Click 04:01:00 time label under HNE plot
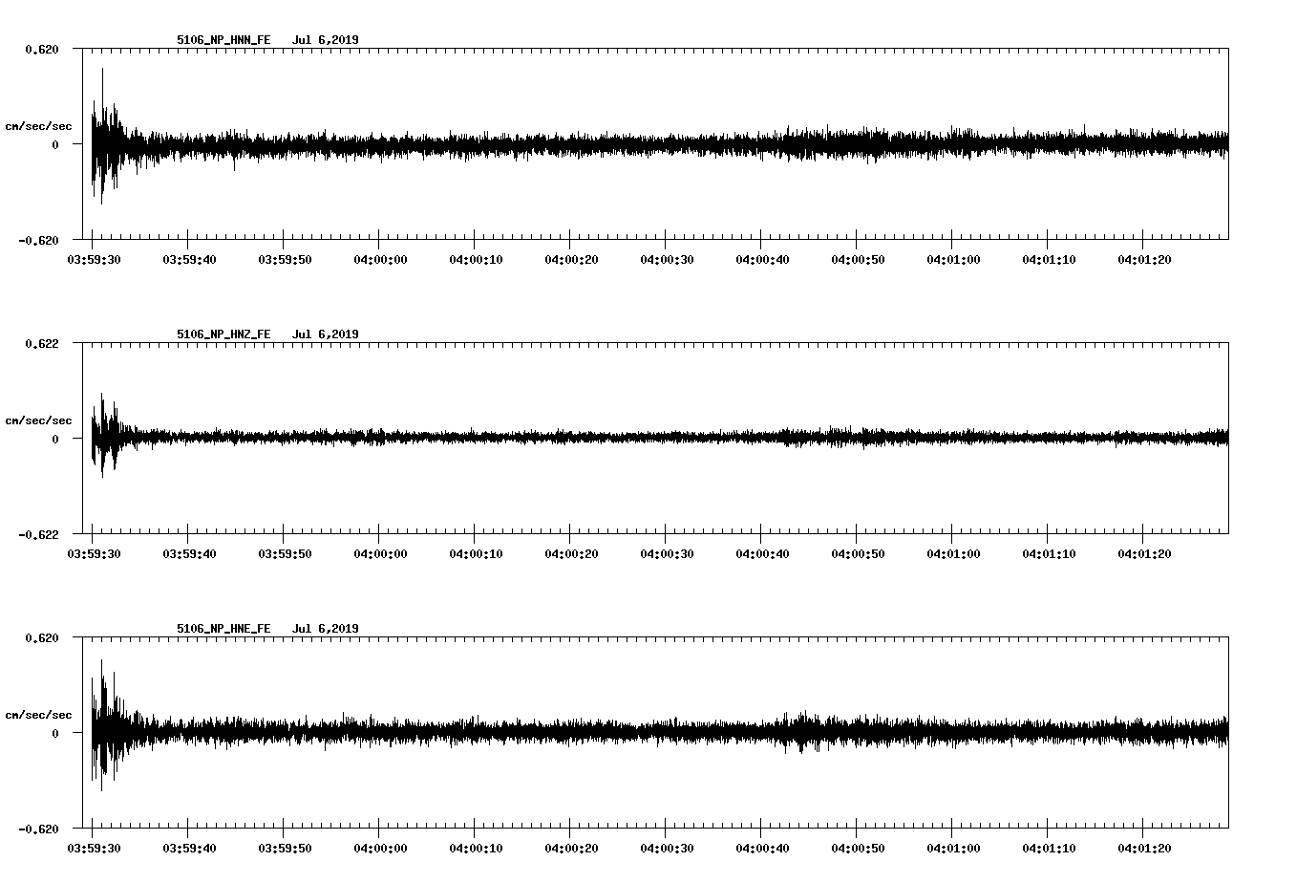 point(953,848)
